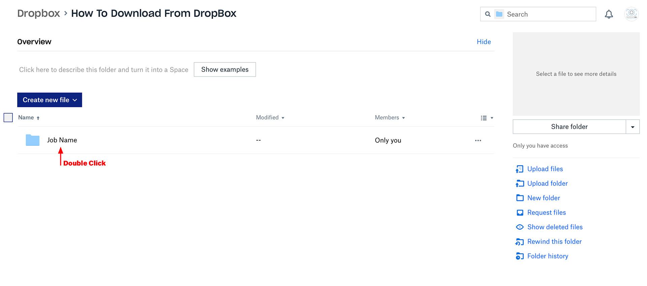The height and width of the screenshot is (286, 647).
Task: Click the Request files icon
Action: (x=520, y=212)
